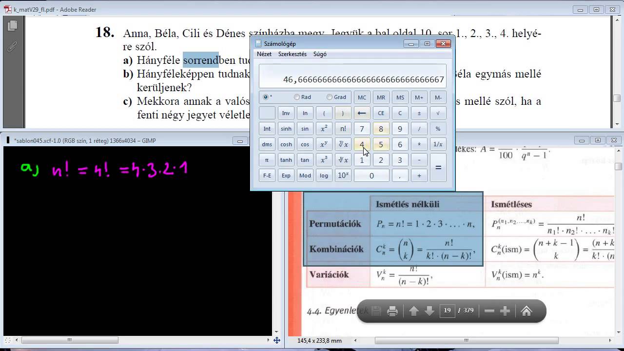624x351 pixels.
Task: Click the backspace arrow key in calculator
Action: click(x=362, y=113)
